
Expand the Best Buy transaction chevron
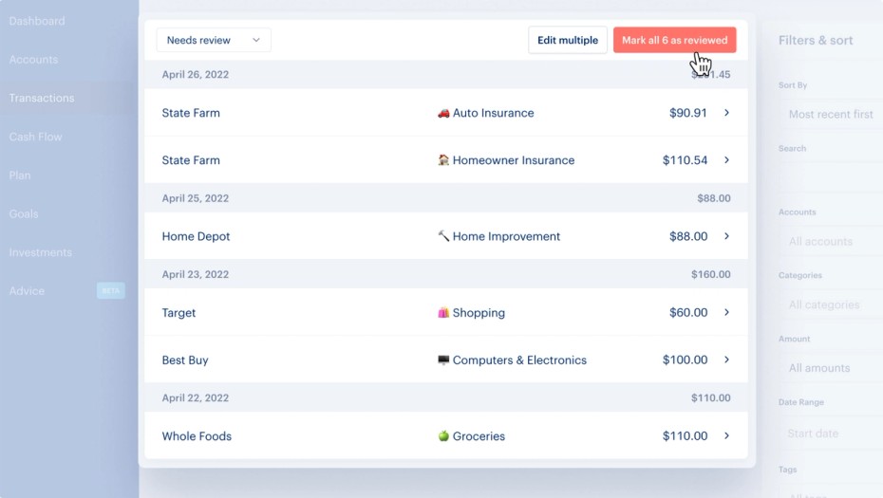[726, 360]
